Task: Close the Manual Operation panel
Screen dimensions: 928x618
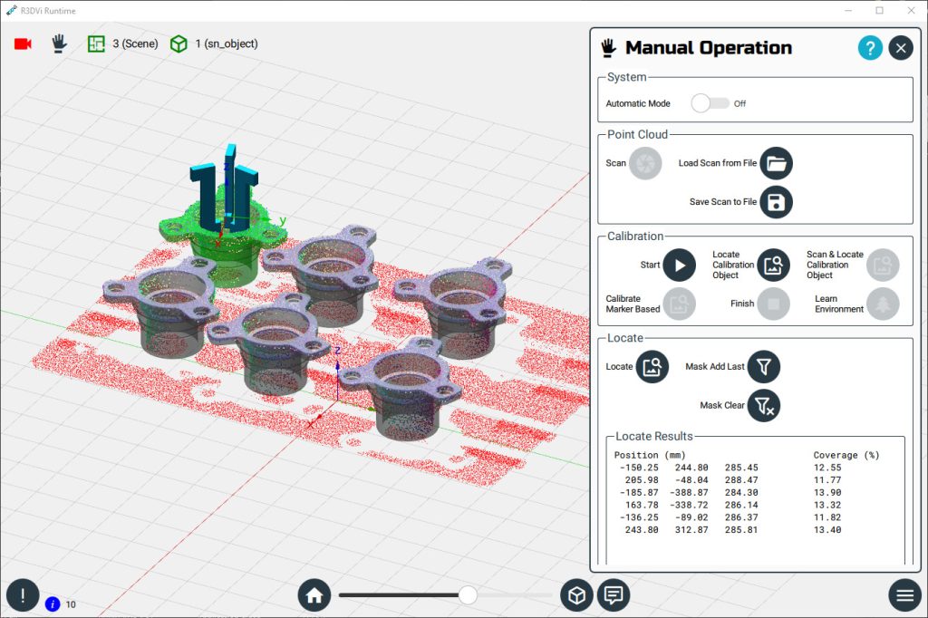Action: 900,48
